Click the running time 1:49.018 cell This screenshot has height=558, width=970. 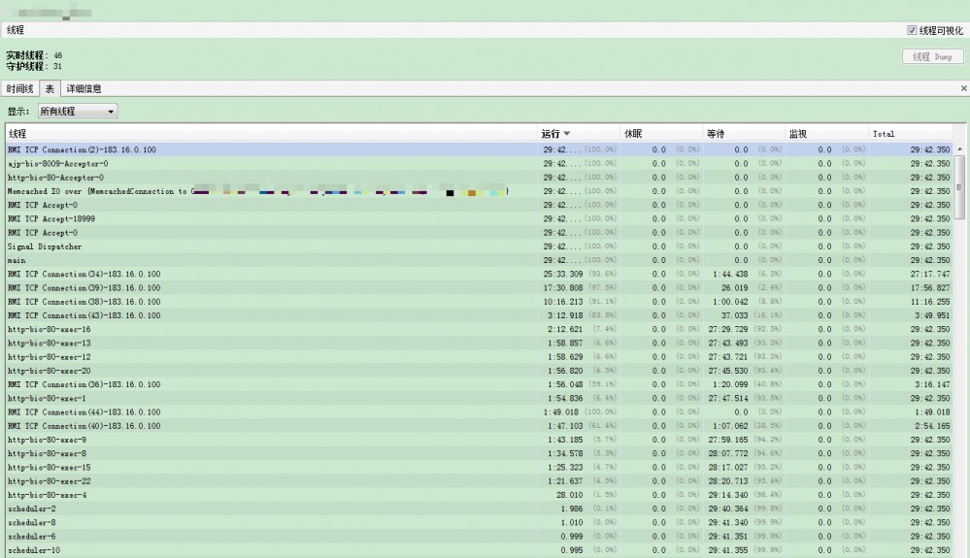click(x=561, y=412)
